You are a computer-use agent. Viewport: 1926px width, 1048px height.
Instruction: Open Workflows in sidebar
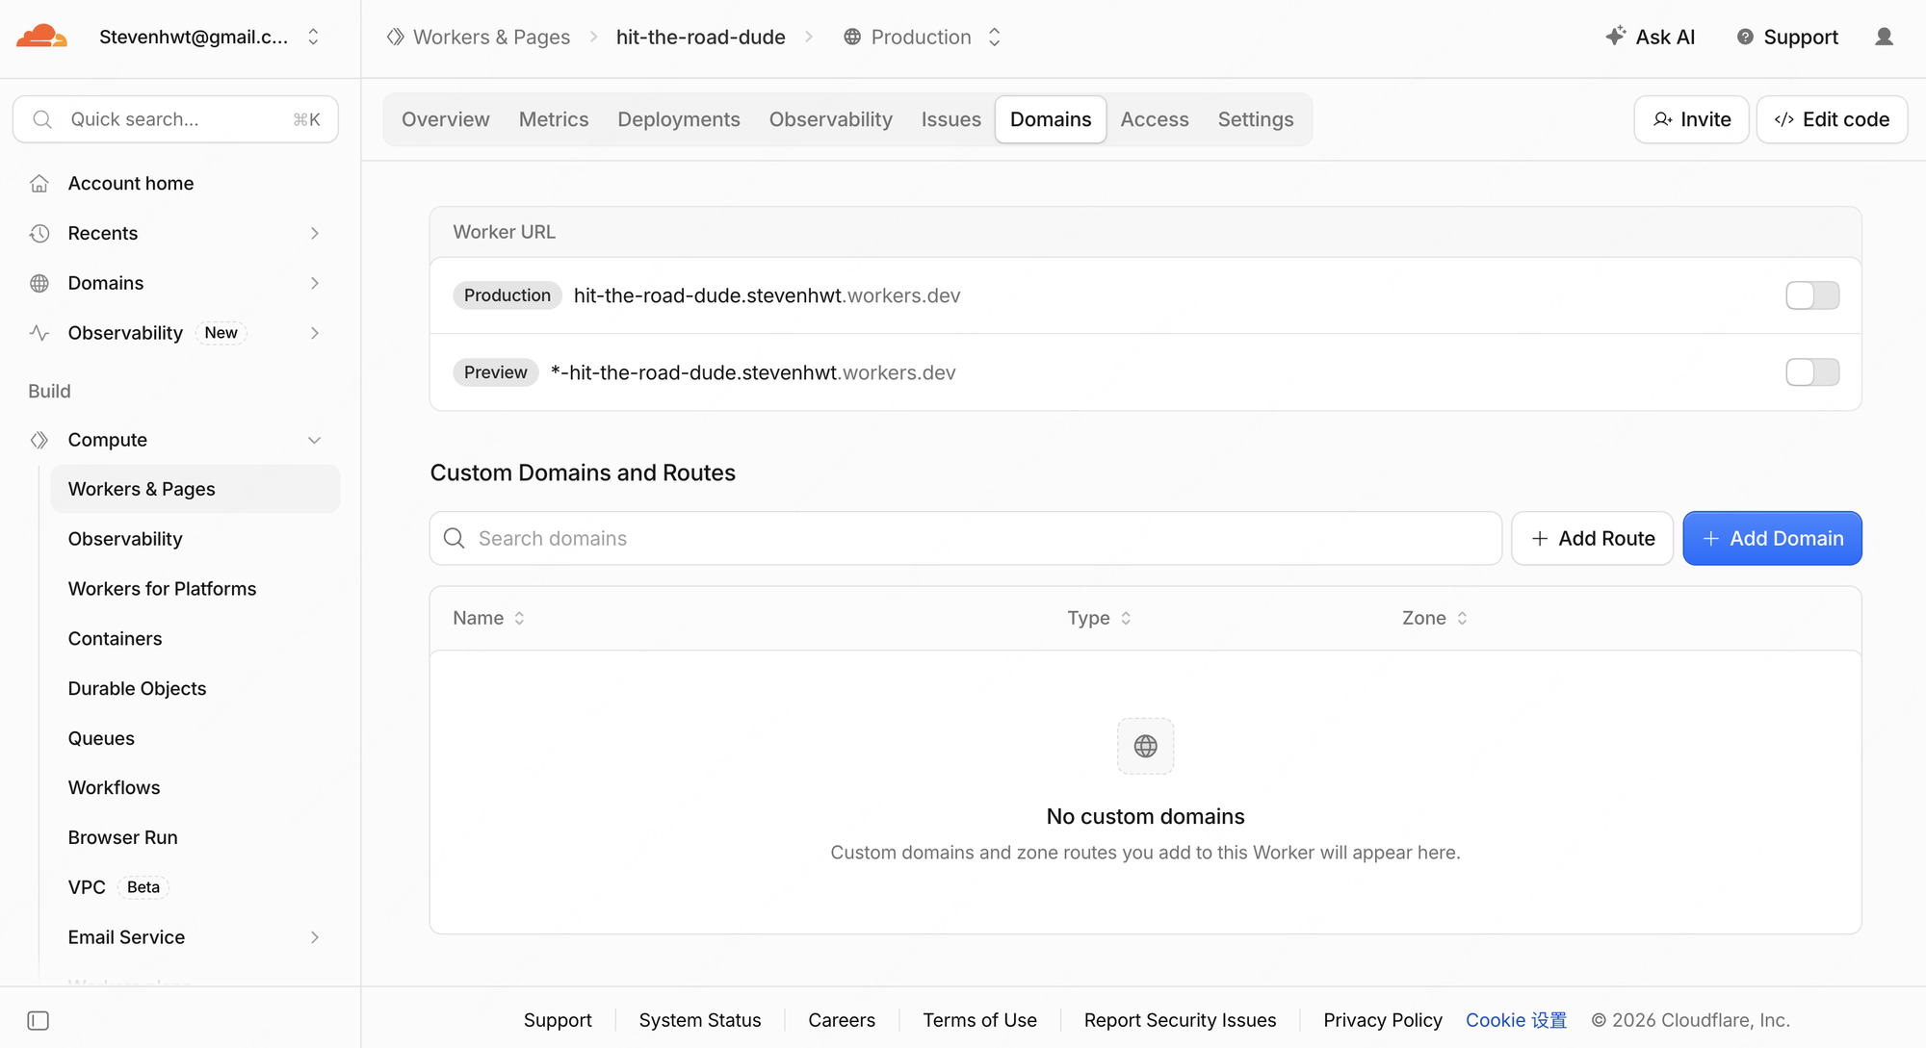(x=195, y=787)
